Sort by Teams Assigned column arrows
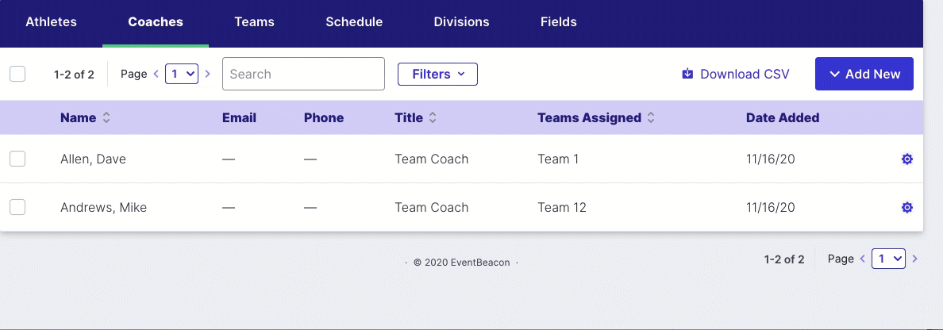This screenshot has height=330, width=943. coord(651,118)
